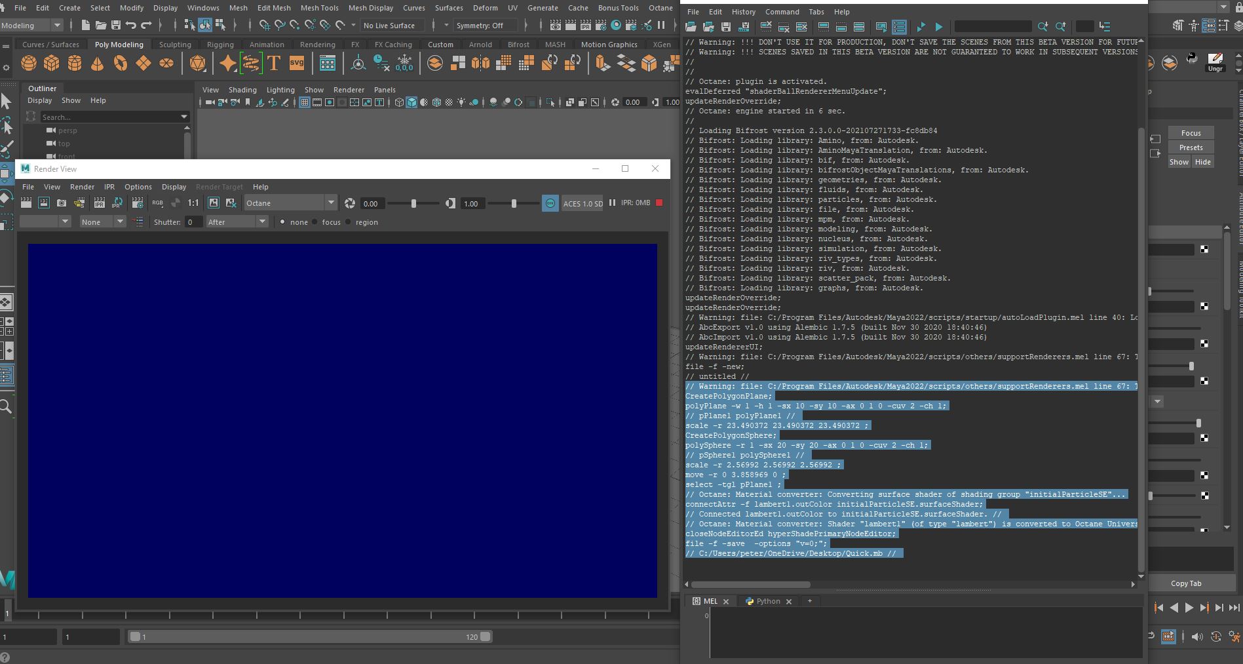This screenshot has height=664, width=1243.
Task: Open the Outliner search filter dropdown arrow
Action: coord(184,117)
